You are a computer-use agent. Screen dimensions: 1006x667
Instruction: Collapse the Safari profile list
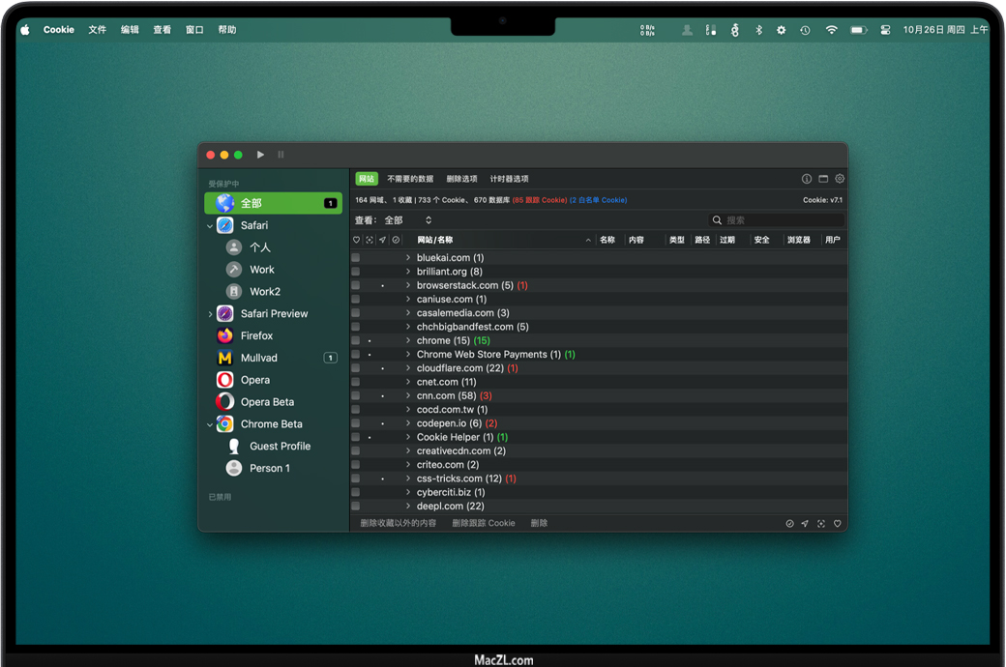point(210,226)
